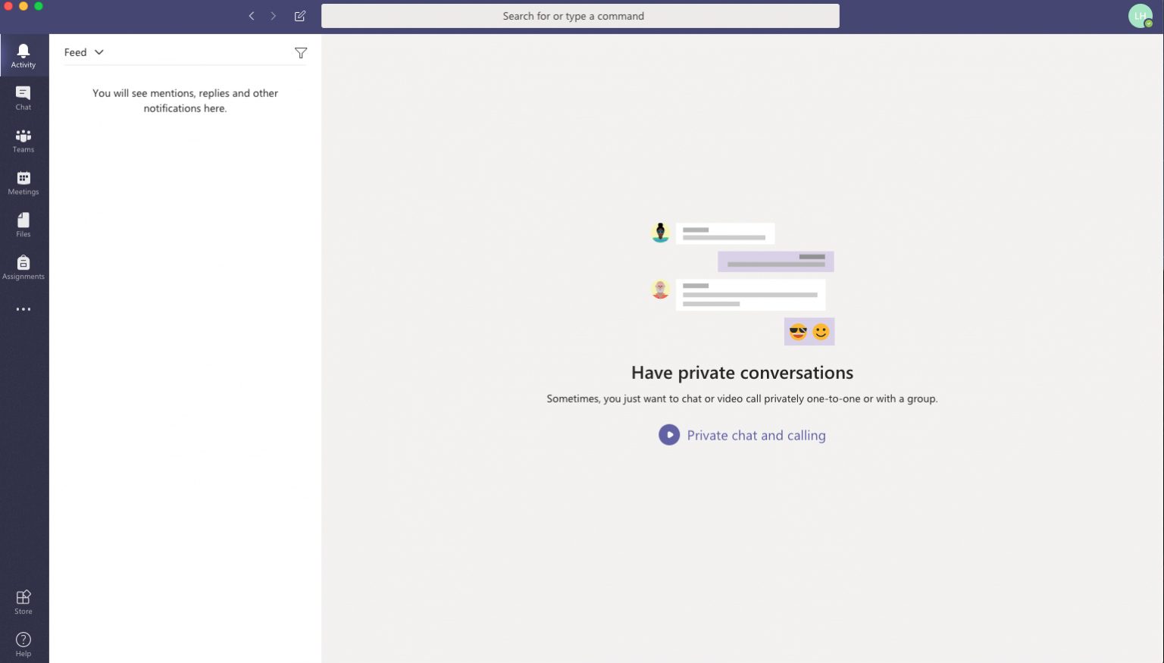The image size is (1164, 663).
Task: Reveal more apps with the ellipsis
Action: click(x=23, y=309)
